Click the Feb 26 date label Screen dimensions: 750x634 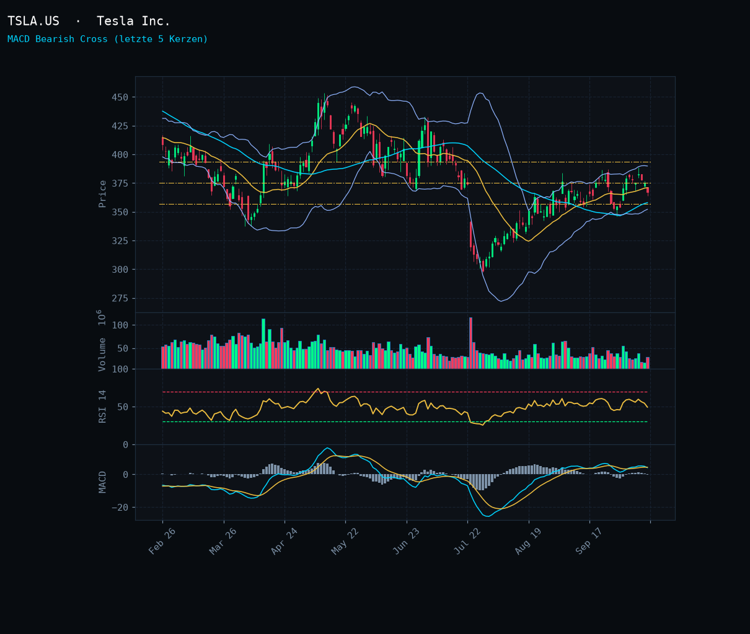161,542
